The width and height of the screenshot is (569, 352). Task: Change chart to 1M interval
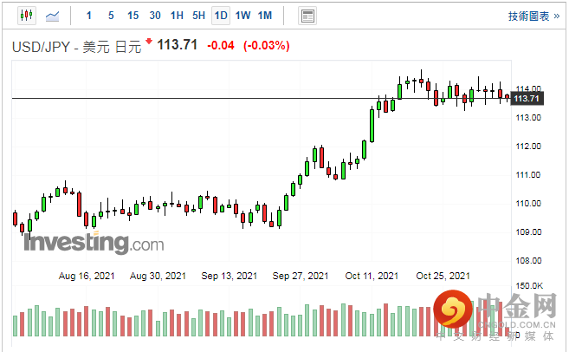[x=265, y=16]
